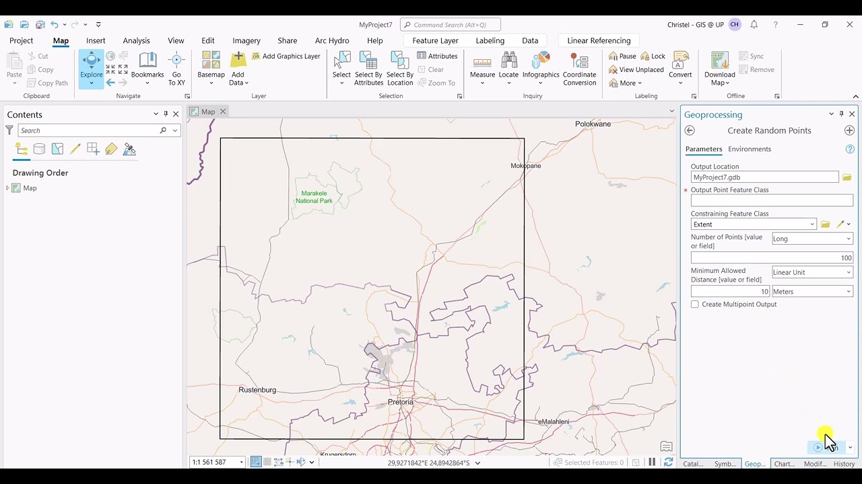The height and width of the screenshot is (484, 862).
Task: Open the Catalog pane tab
Action: pyautogui.click(x=693, y=464)
